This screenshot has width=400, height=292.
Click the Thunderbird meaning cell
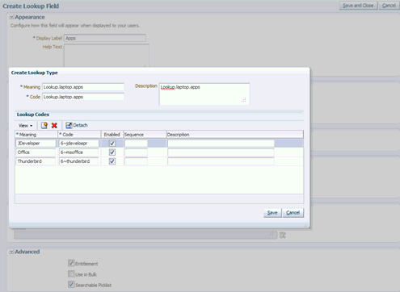tap(36, 161)
